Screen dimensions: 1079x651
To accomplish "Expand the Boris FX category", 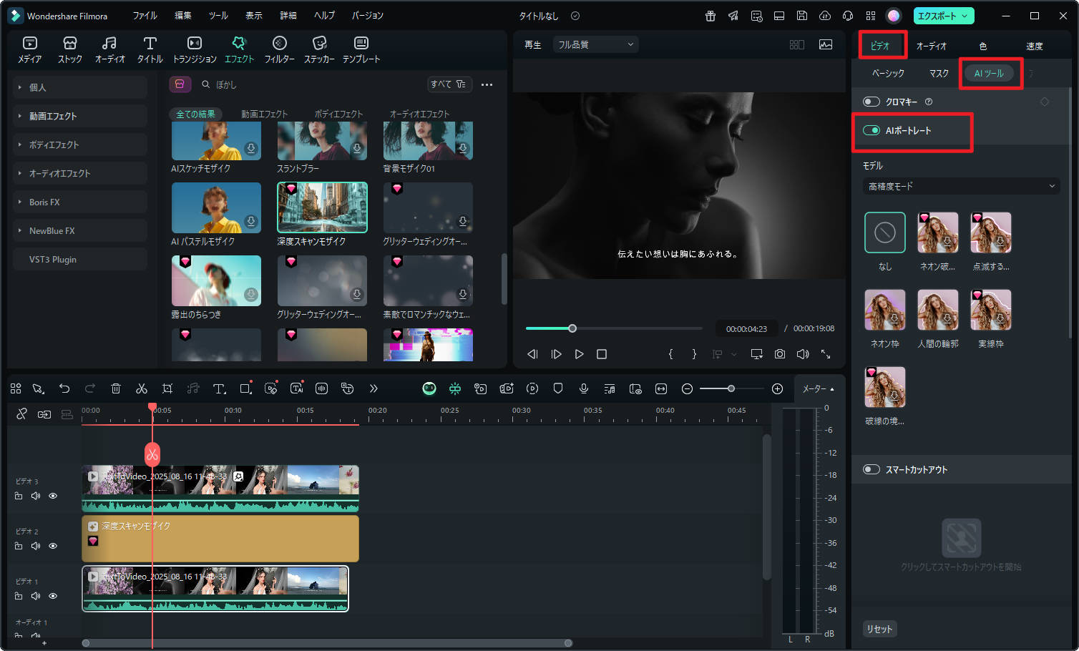I will pos(80,202).
